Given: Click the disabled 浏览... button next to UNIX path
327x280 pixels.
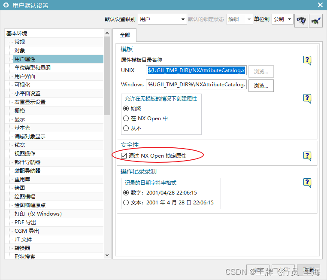Looking at the screenshot, I should 261,72.
